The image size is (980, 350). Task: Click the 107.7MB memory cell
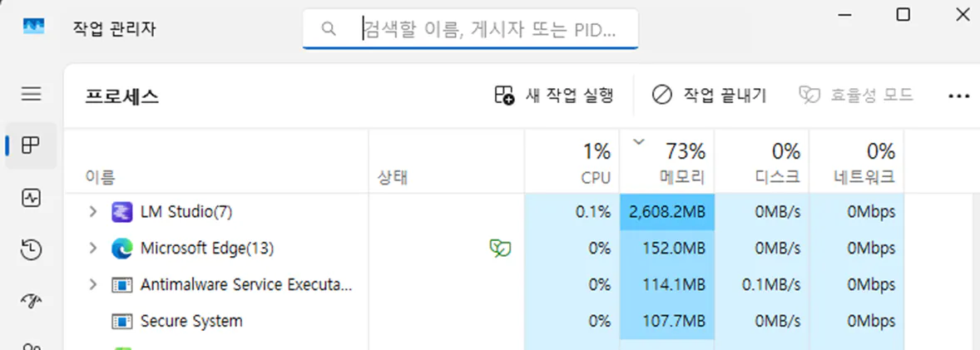pyautogui.click(x=667, y=321)
